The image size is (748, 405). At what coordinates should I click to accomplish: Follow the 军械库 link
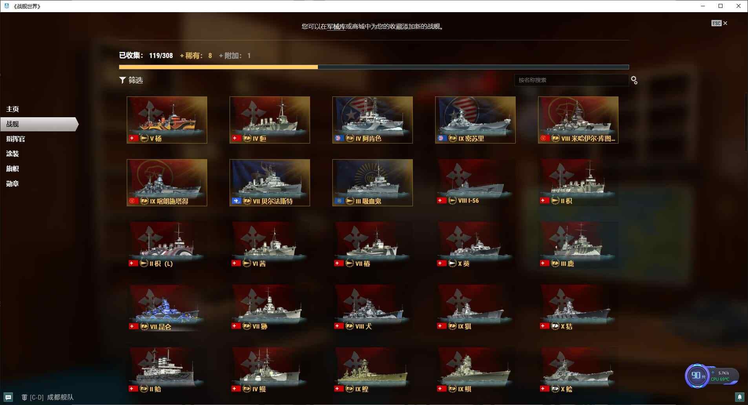336,27
